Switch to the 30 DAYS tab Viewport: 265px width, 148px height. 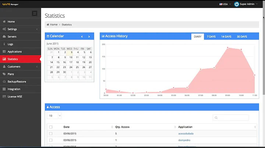(242, 37)
